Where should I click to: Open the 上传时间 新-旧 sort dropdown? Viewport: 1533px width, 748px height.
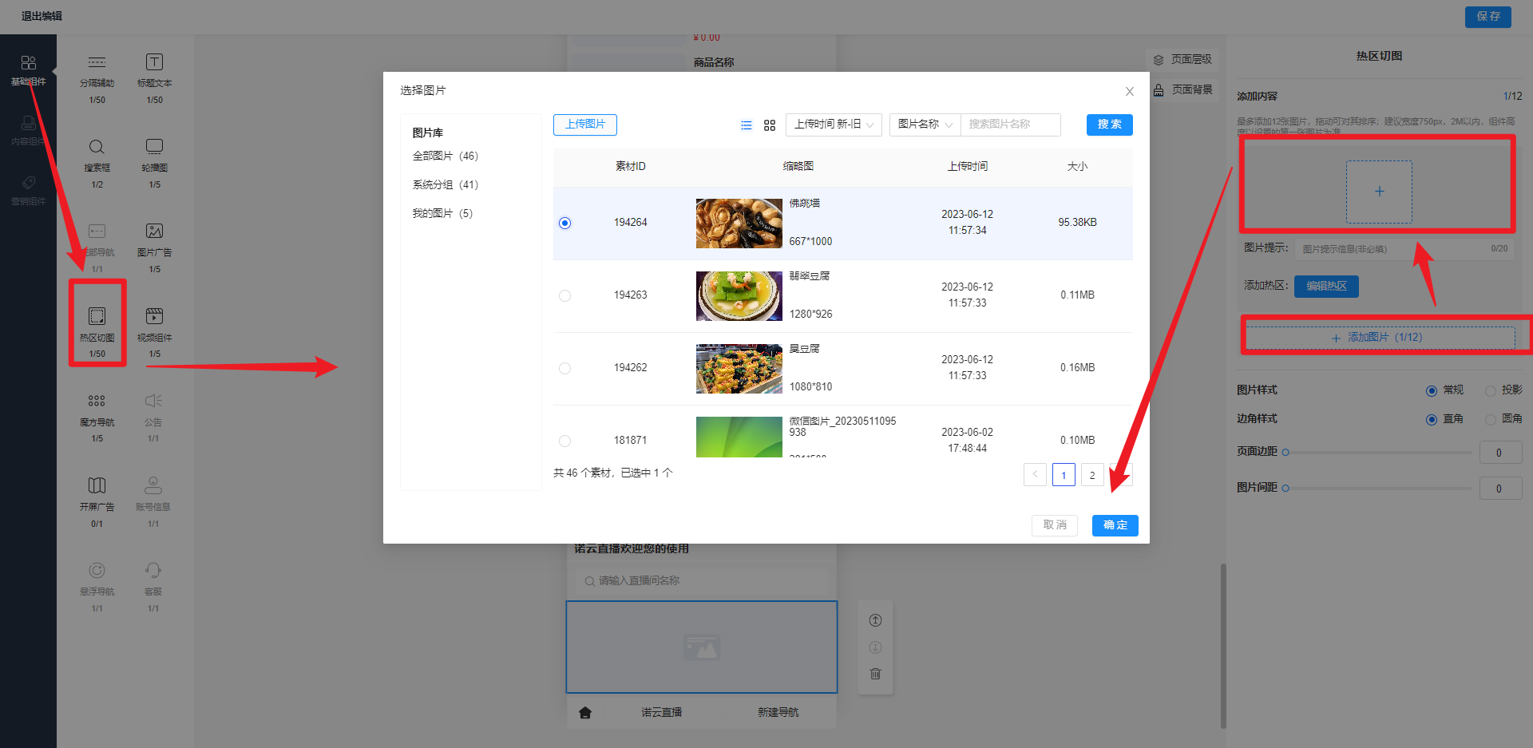tap(834, 125)
